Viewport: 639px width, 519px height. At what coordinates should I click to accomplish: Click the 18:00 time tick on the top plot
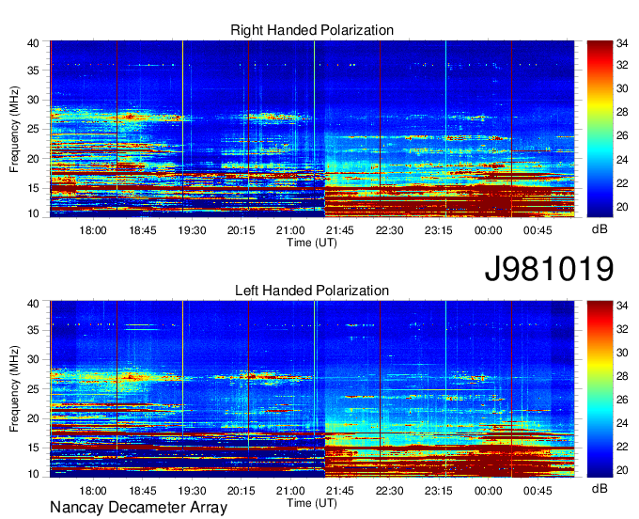click(93, 230)
